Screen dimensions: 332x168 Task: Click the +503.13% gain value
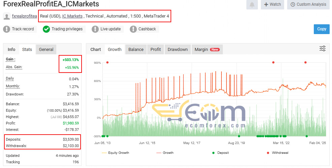70,60
